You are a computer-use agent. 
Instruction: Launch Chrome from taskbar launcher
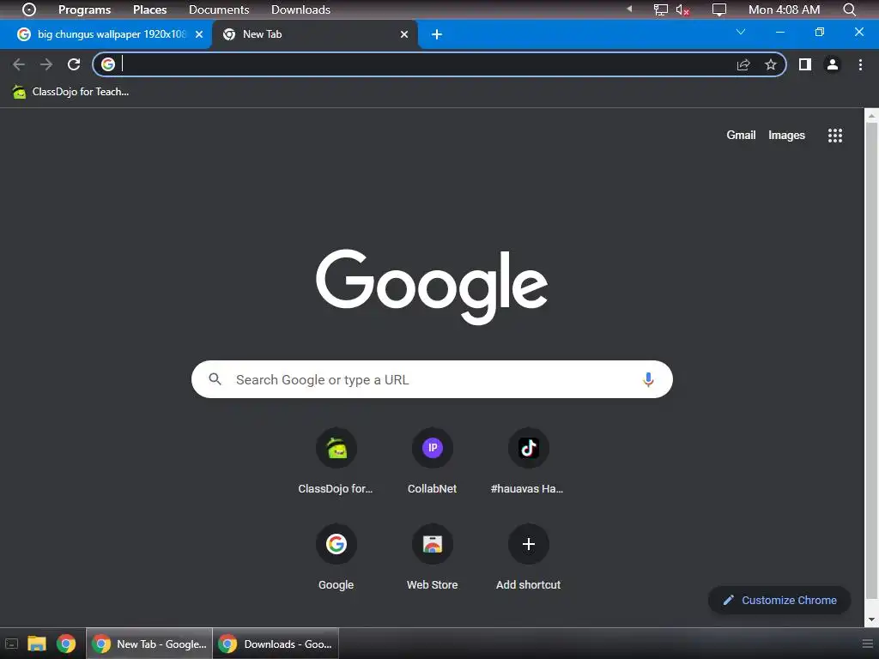(x=66, y=644)
